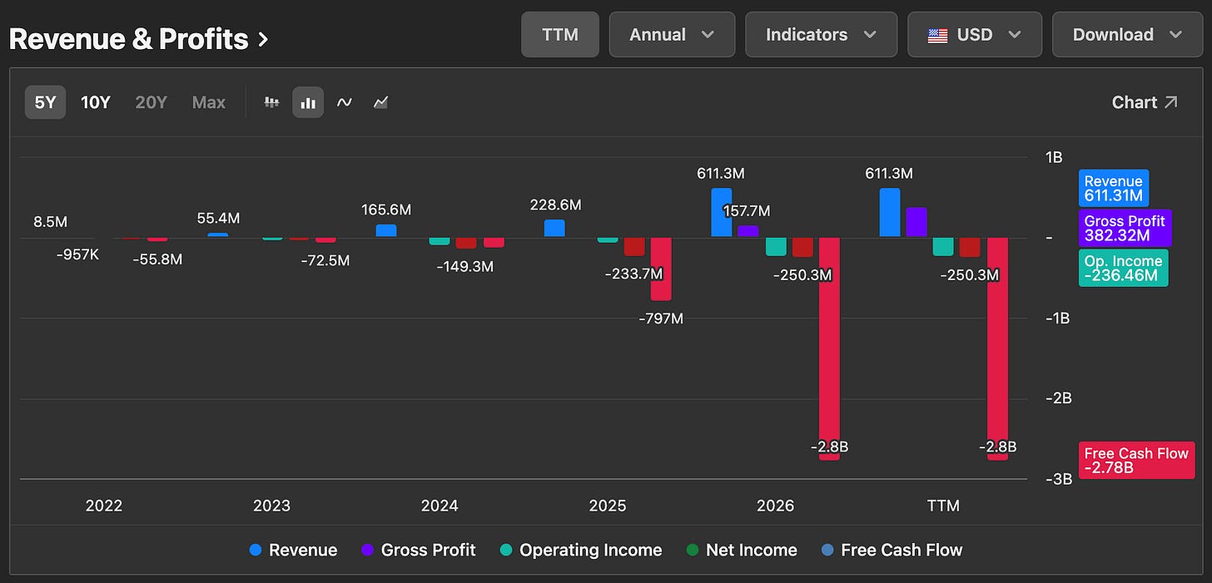Screen dimensions: 1212x583
Task: Click the 1B y-axis label
Action: click(x=1053, y=157)
